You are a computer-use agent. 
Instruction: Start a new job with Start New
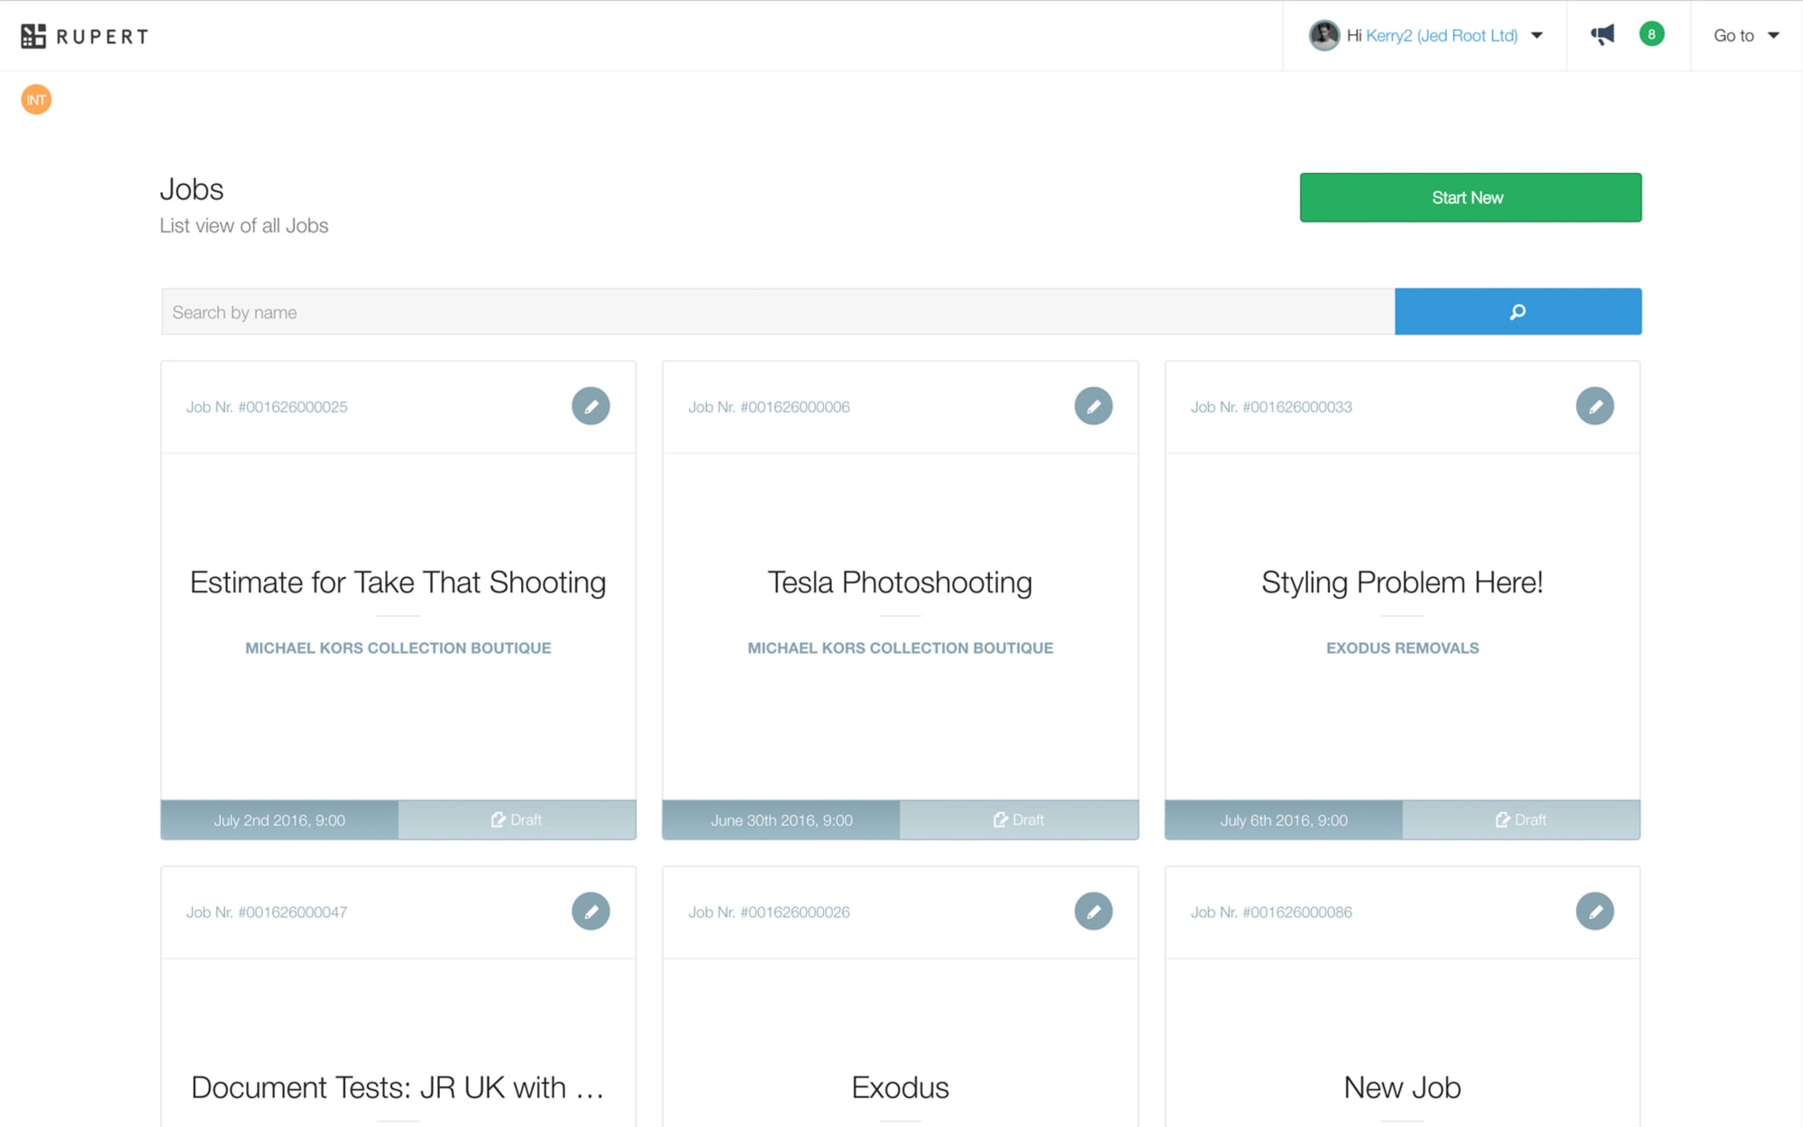click(1470, 197)
